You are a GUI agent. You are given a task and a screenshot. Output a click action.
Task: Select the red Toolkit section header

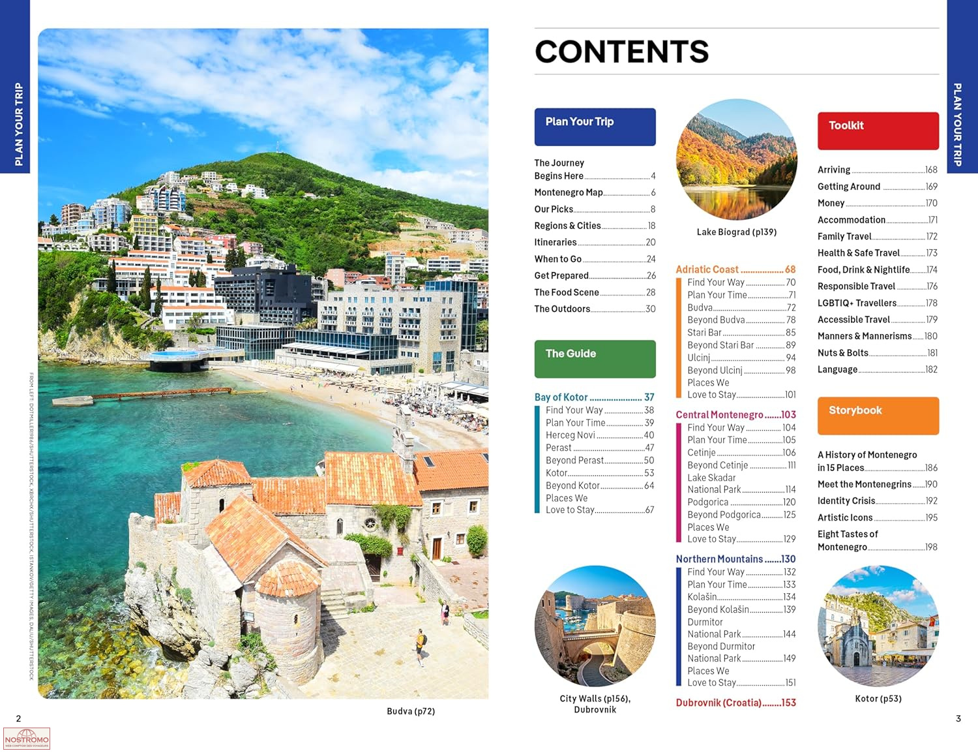(878, 131)
